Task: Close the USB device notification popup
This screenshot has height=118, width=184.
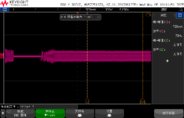Action: point(98,17)
